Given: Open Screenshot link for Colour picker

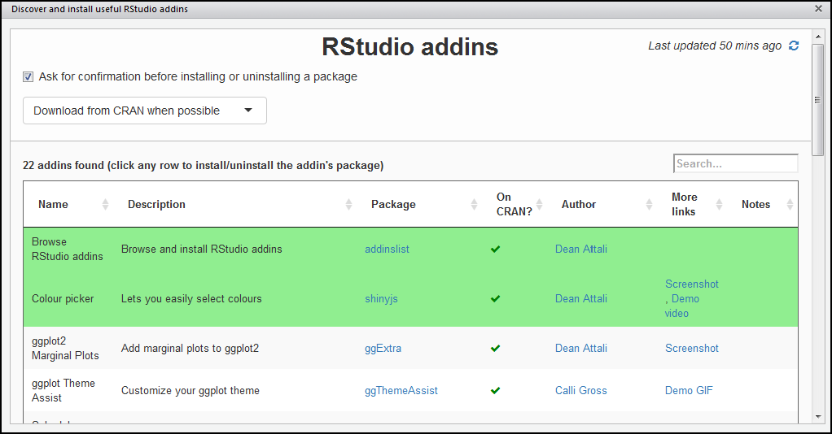Looking at the screenshot, I should pyautogui.click(x=692, y=284).
